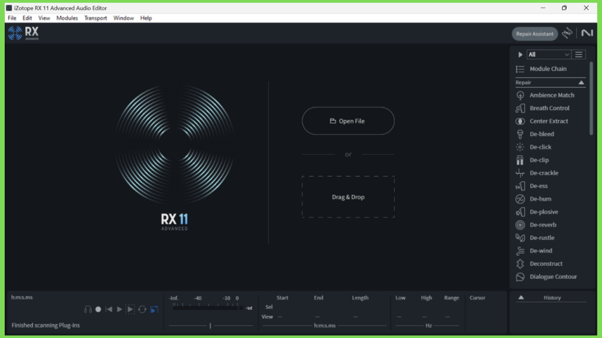Collapse the Repair module category

pos(581,83)
